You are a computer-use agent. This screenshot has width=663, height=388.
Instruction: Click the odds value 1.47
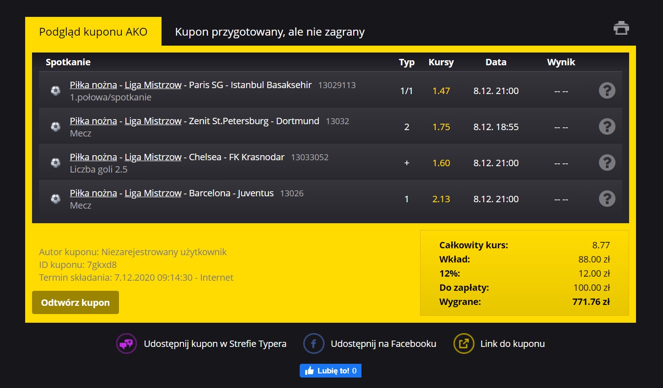[441, 91]
